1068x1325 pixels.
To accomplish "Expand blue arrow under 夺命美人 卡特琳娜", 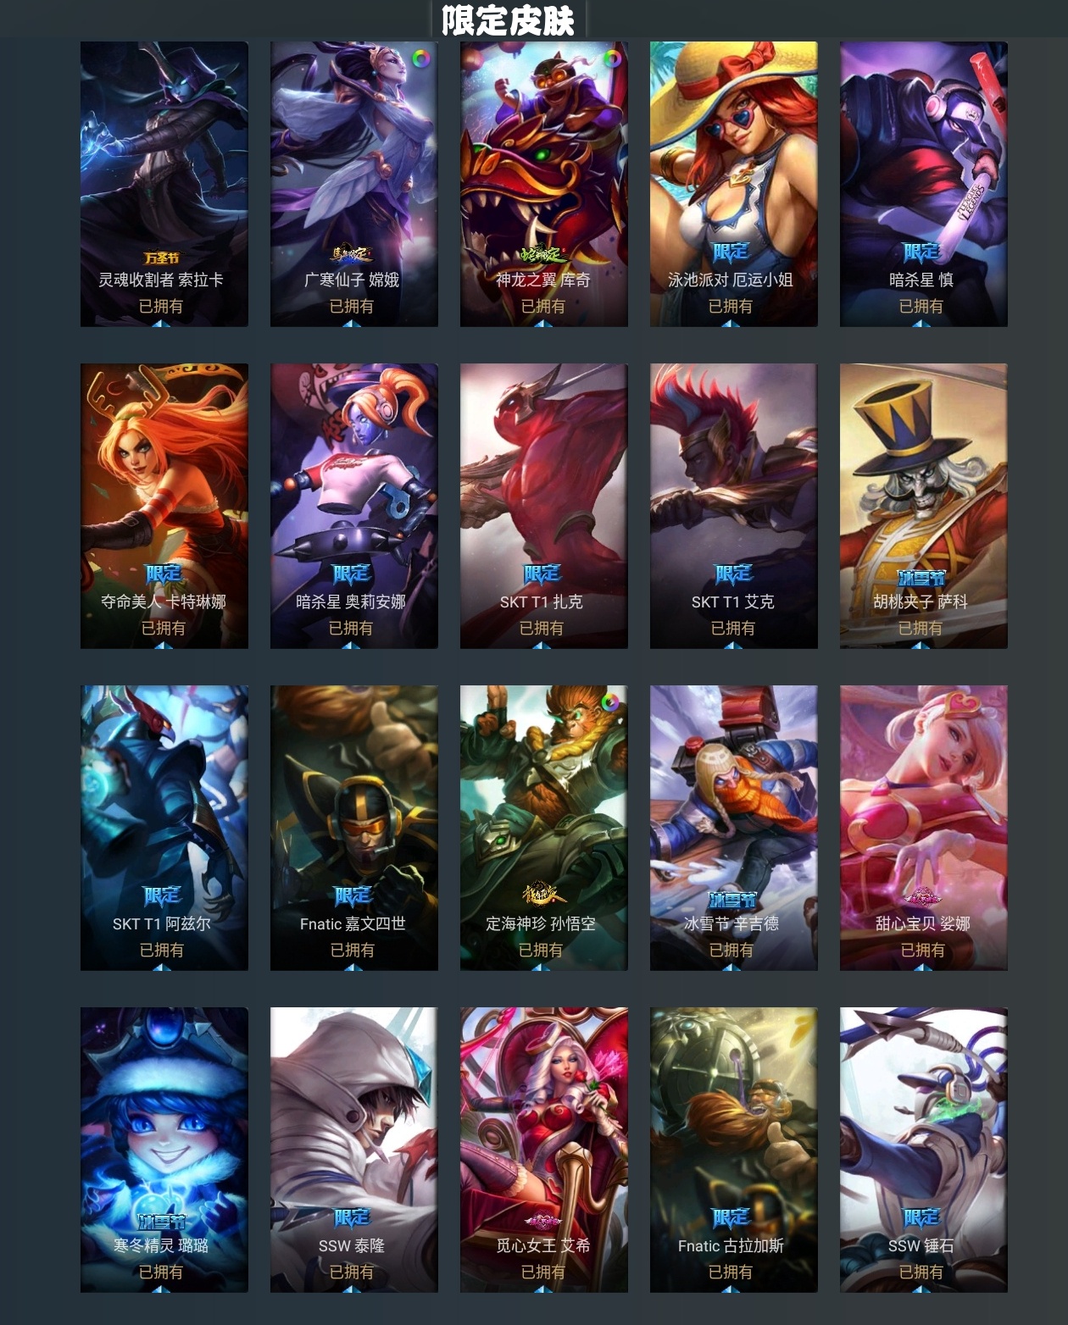I will [x=164, y=645].
